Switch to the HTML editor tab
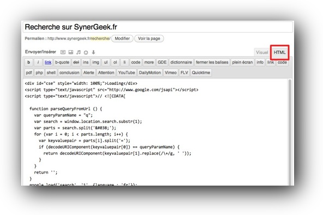Image resolution: width=323 pixels, height=215 pixels. point(279,52)
